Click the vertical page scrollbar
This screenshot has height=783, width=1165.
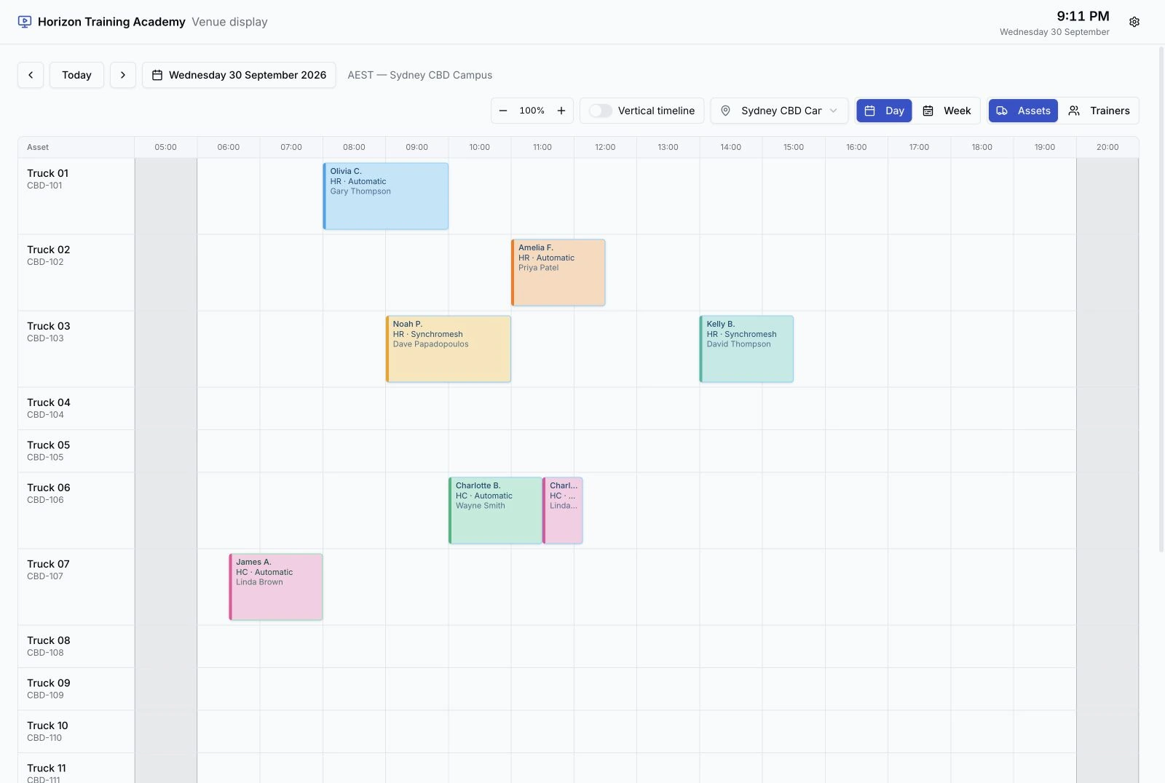coord(1161,298)
